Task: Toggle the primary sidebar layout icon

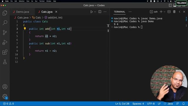Action: pos(170,5)
